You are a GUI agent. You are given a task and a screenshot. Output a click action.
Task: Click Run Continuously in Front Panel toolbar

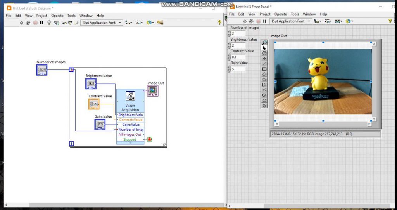251,21
